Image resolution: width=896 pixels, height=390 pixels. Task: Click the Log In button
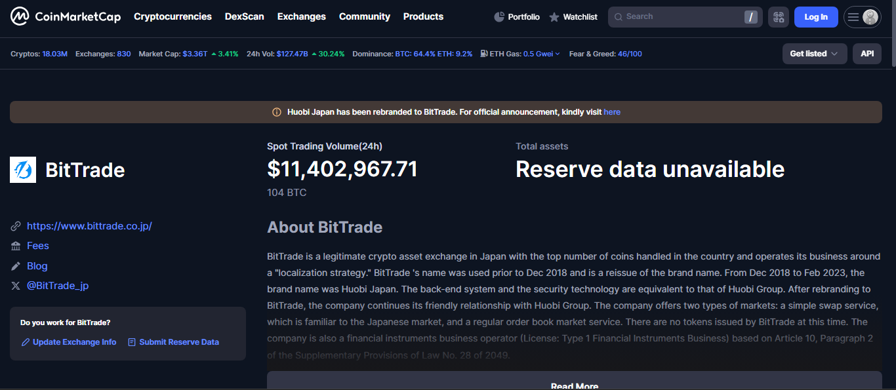[816, 17]
